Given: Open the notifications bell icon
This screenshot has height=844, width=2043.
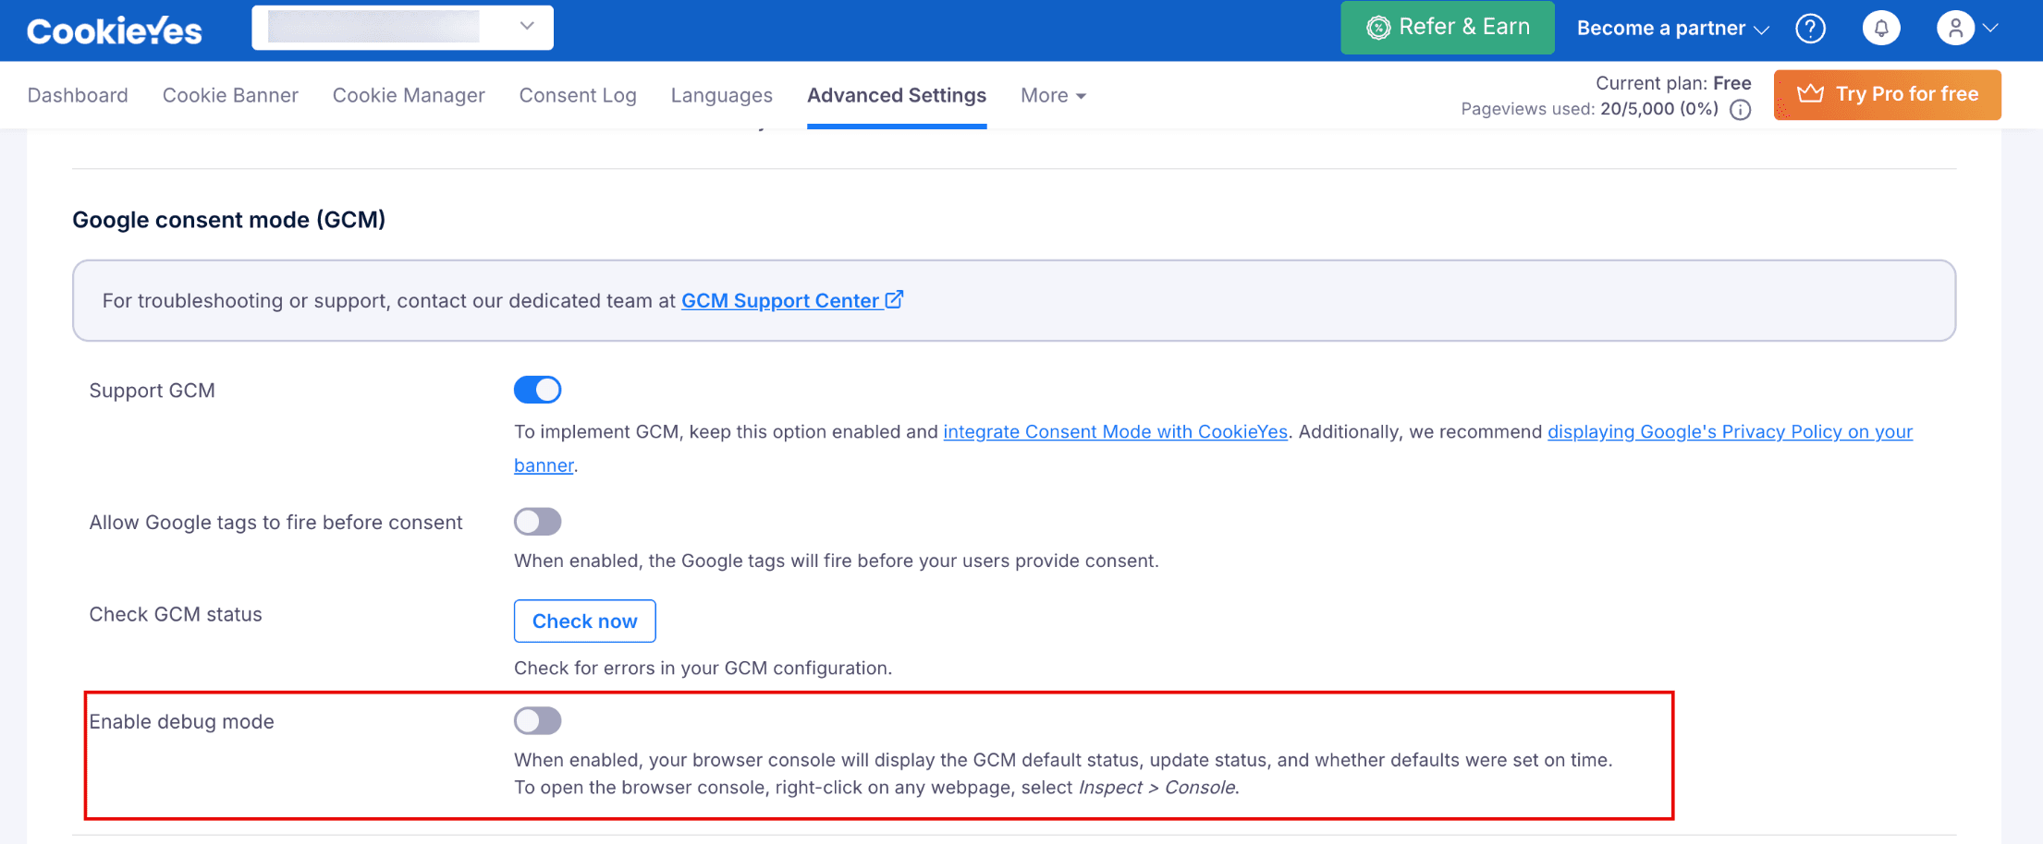Looking at the screenshot, I should (x=1881, y=29).
